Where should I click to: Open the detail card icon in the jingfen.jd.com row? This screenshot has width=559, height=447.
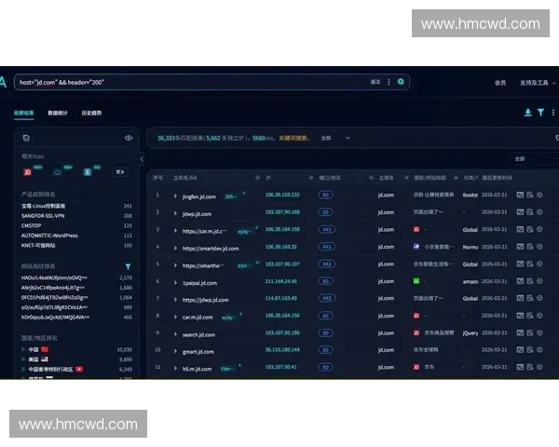pos(520,195)
